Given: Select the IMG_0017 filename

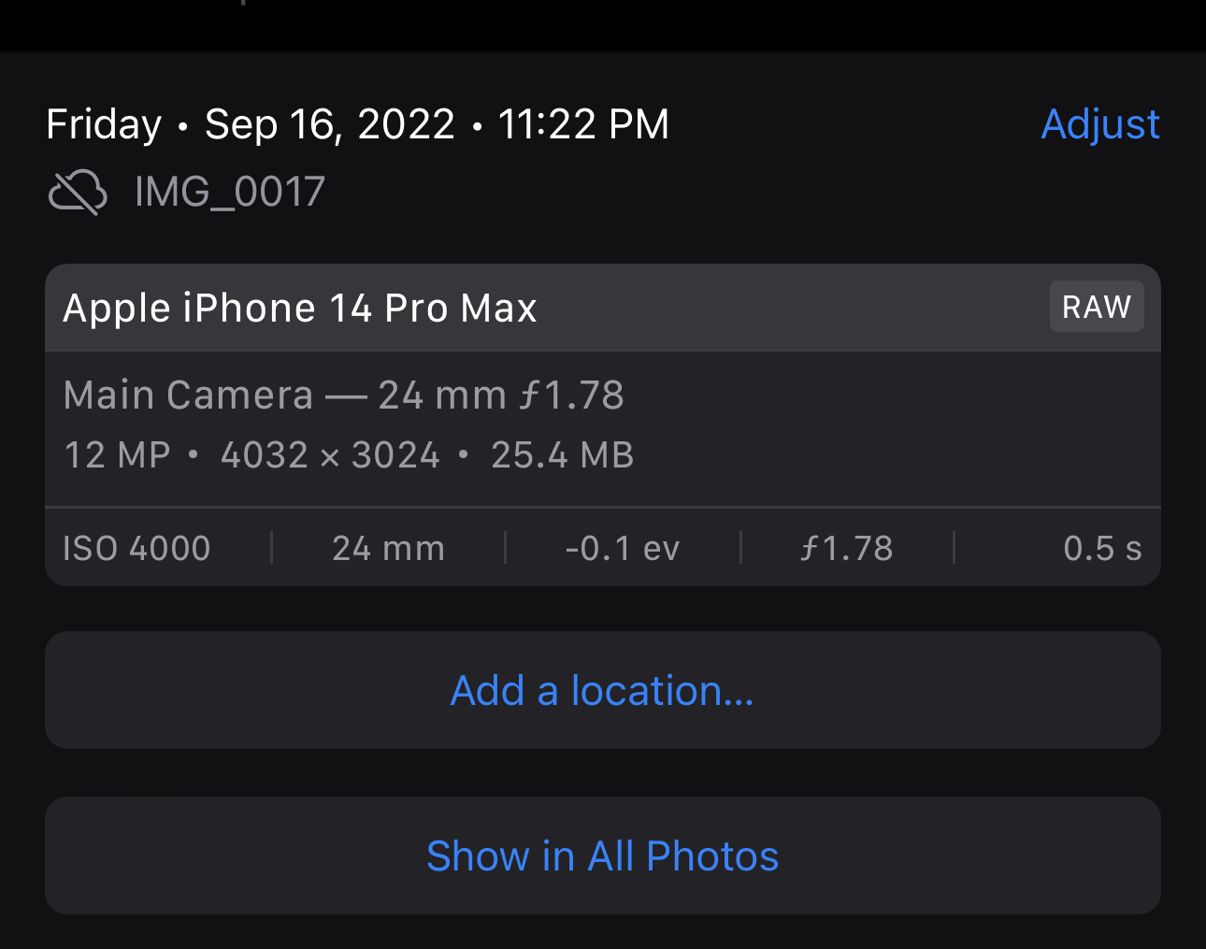Looking at the screenshot, I should click(230, 192).
